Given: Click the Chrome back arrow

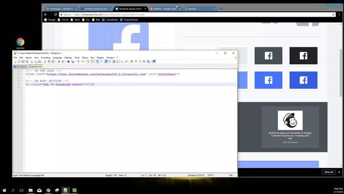Looking at the screenshot, I should tap(45, 15).
